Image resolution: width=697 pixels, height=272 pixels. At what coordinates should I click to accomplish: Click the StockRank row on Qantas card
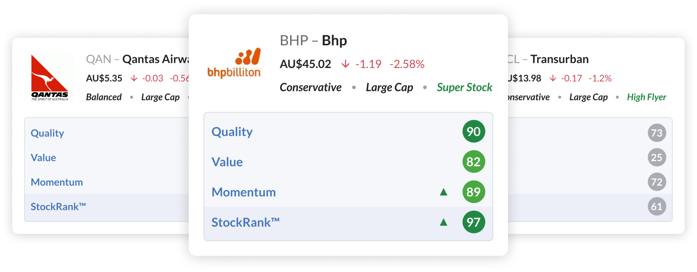[58, 206]
